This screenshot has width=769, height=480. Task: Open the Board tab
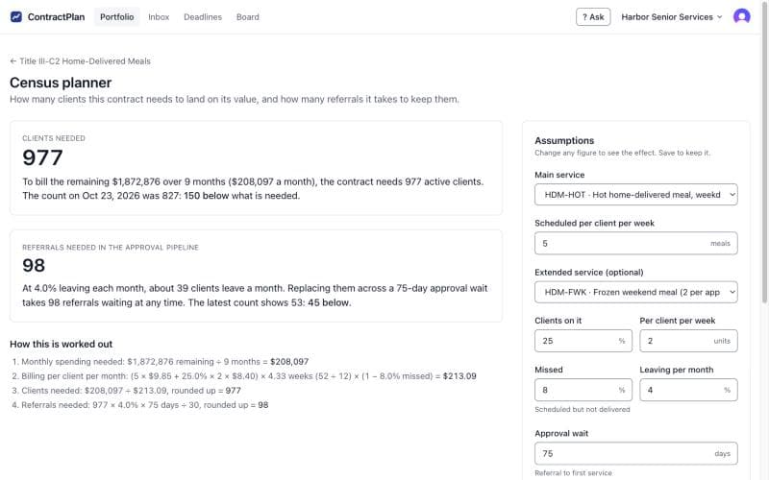pos(248,16)
